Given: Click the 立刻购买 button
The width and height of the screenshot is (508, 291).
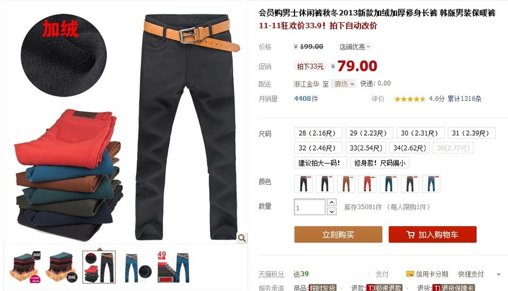Looking at the screenshot, I should coord(338,234).
